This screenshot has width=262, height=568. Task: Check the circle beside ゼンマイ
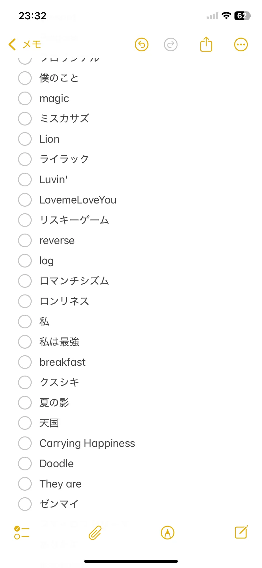coord(25,504)
